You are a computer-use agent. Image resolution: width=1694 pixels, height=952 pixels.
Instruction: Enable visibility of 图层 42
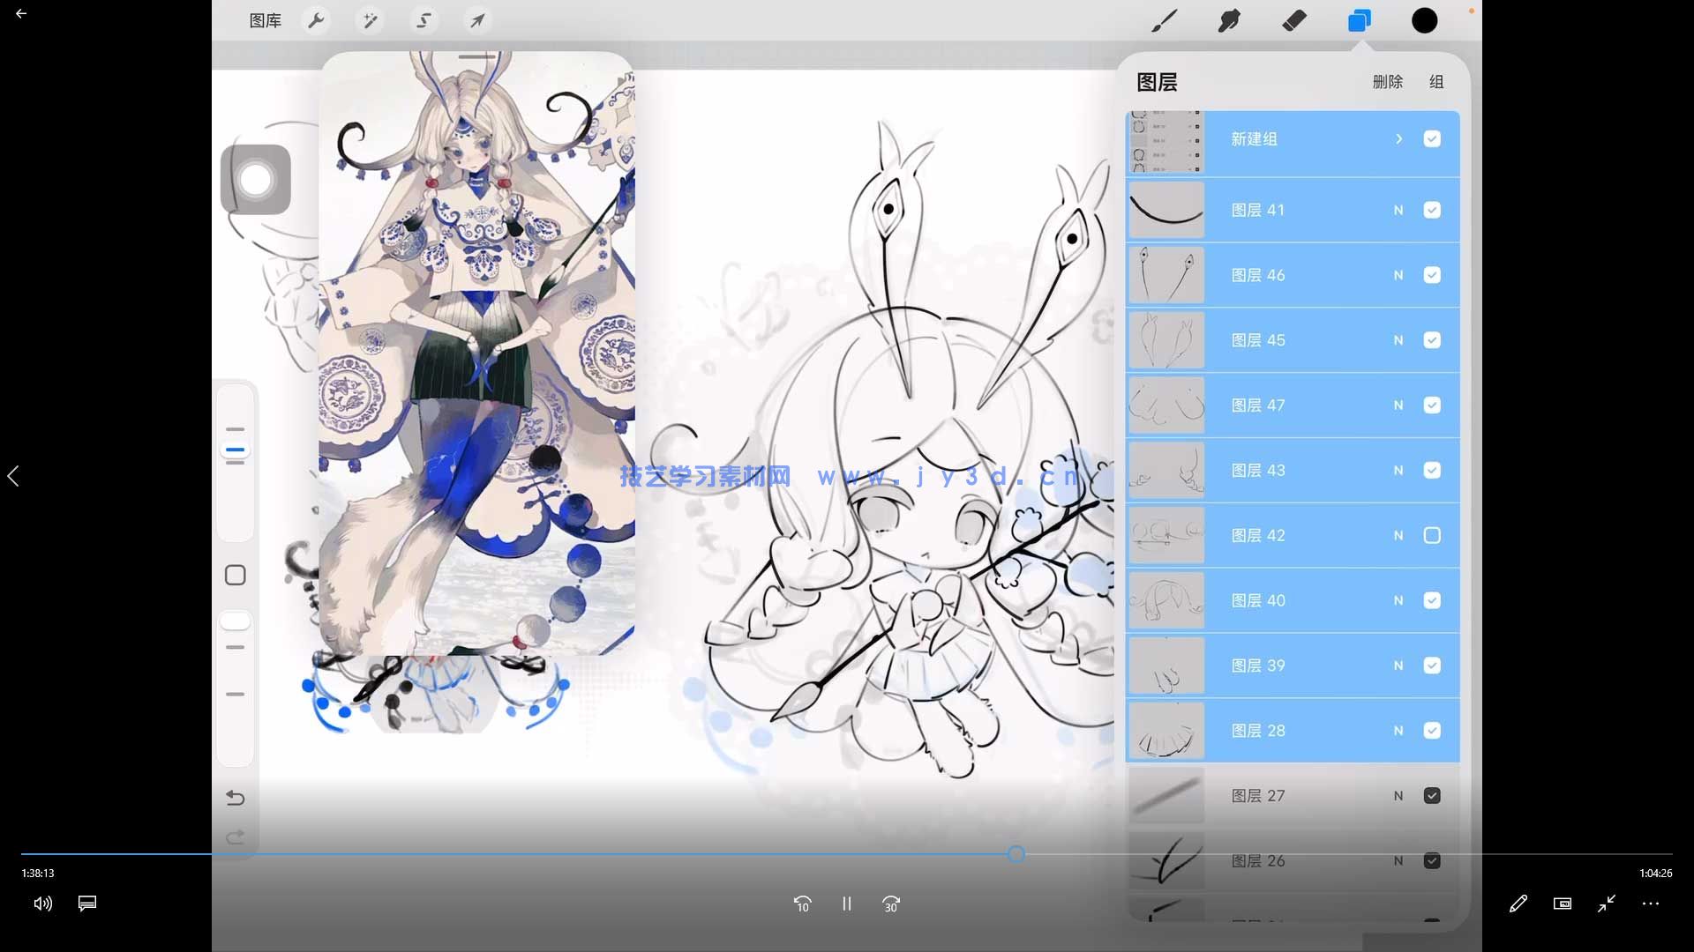pyautogui.click(x=1432, y=535)
